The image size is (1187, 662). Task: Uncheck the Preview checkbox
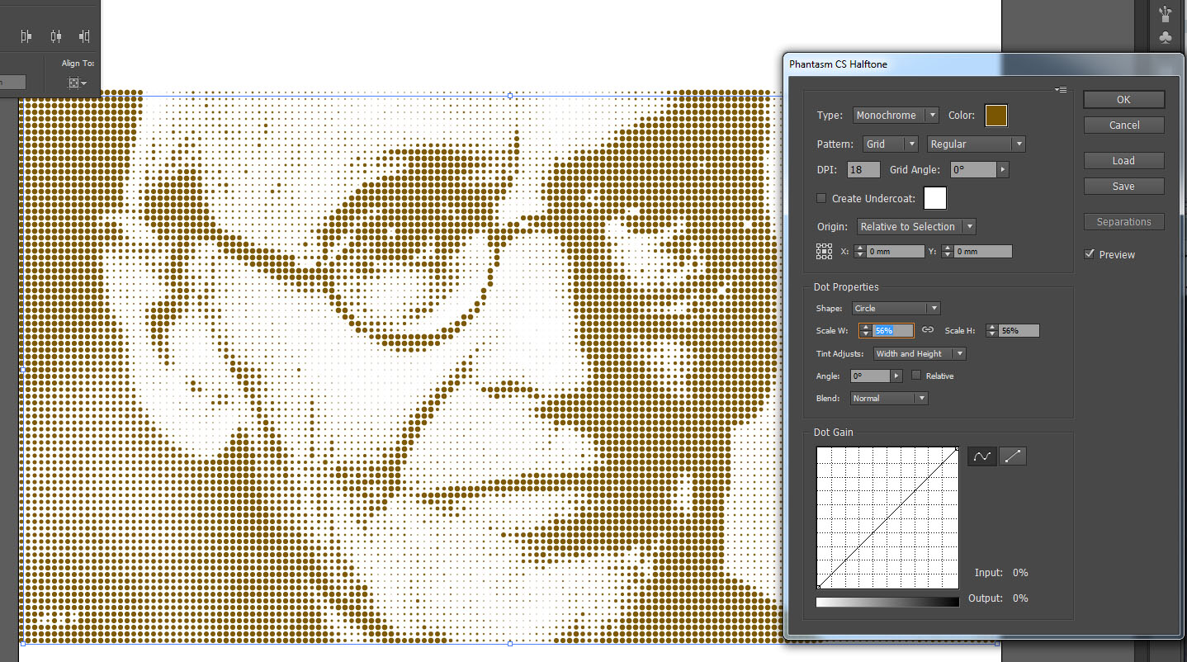(1090, 254)
